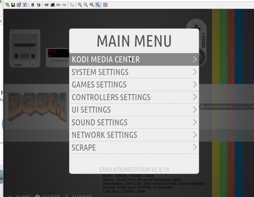Open NETWORK SETTINGS entry
The height and width of the screenshot is (197, 254).
(x=134, y=135)
